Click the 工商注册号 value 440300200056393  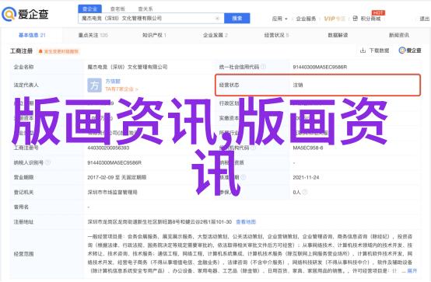[x=108, y=148]
